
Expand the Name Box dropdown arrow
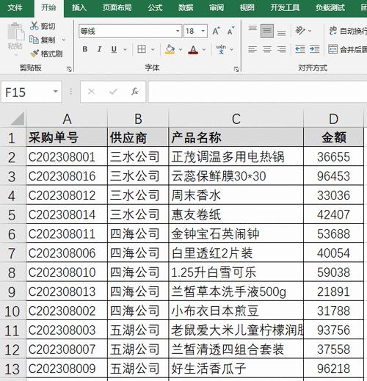(56, 92)
